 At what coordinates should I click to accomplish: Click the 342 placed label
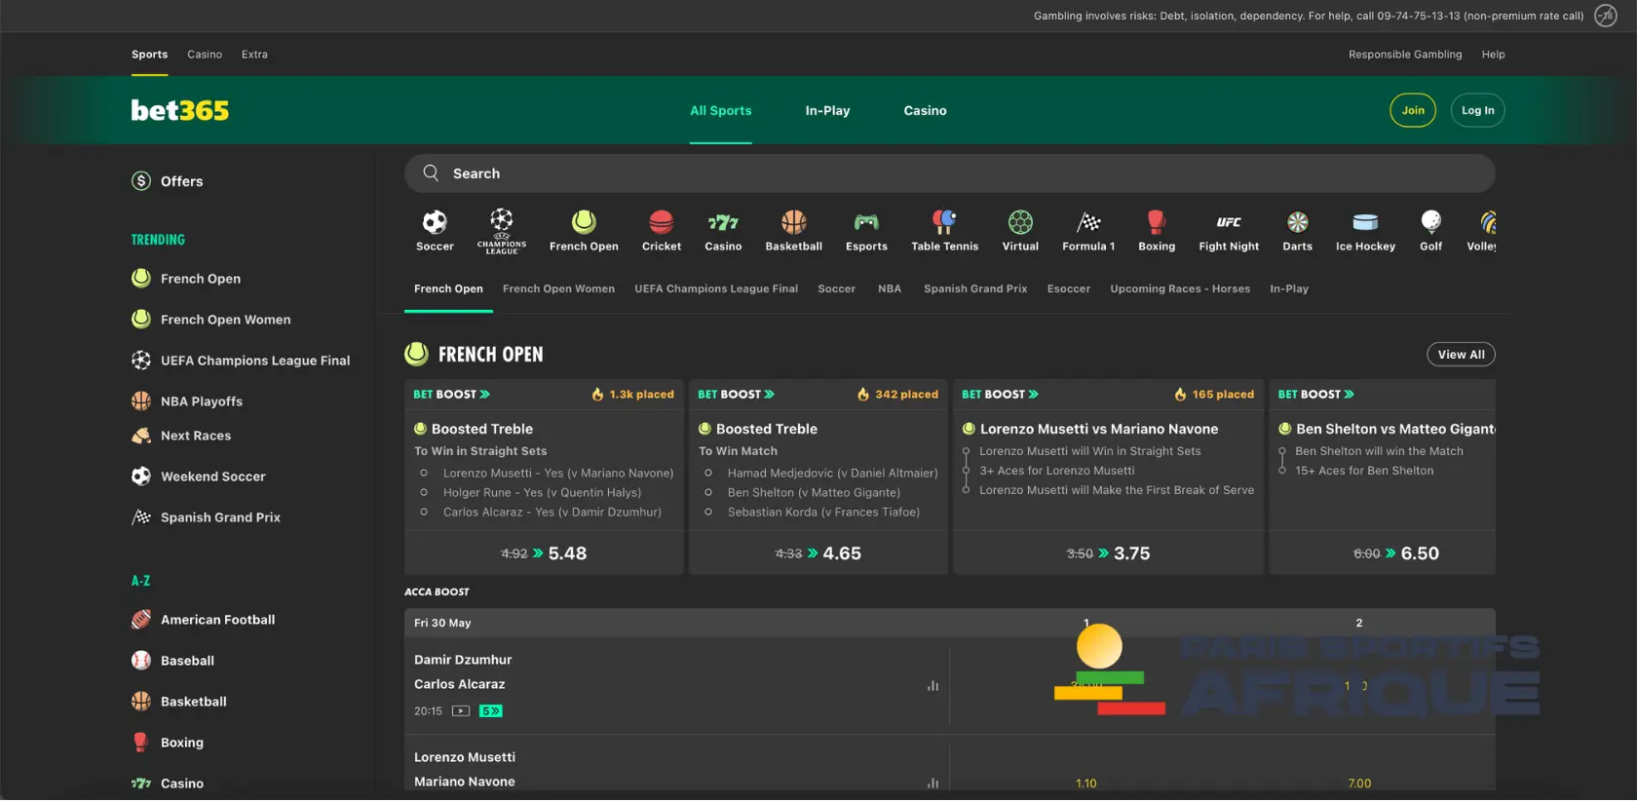[x=897, y=395]
